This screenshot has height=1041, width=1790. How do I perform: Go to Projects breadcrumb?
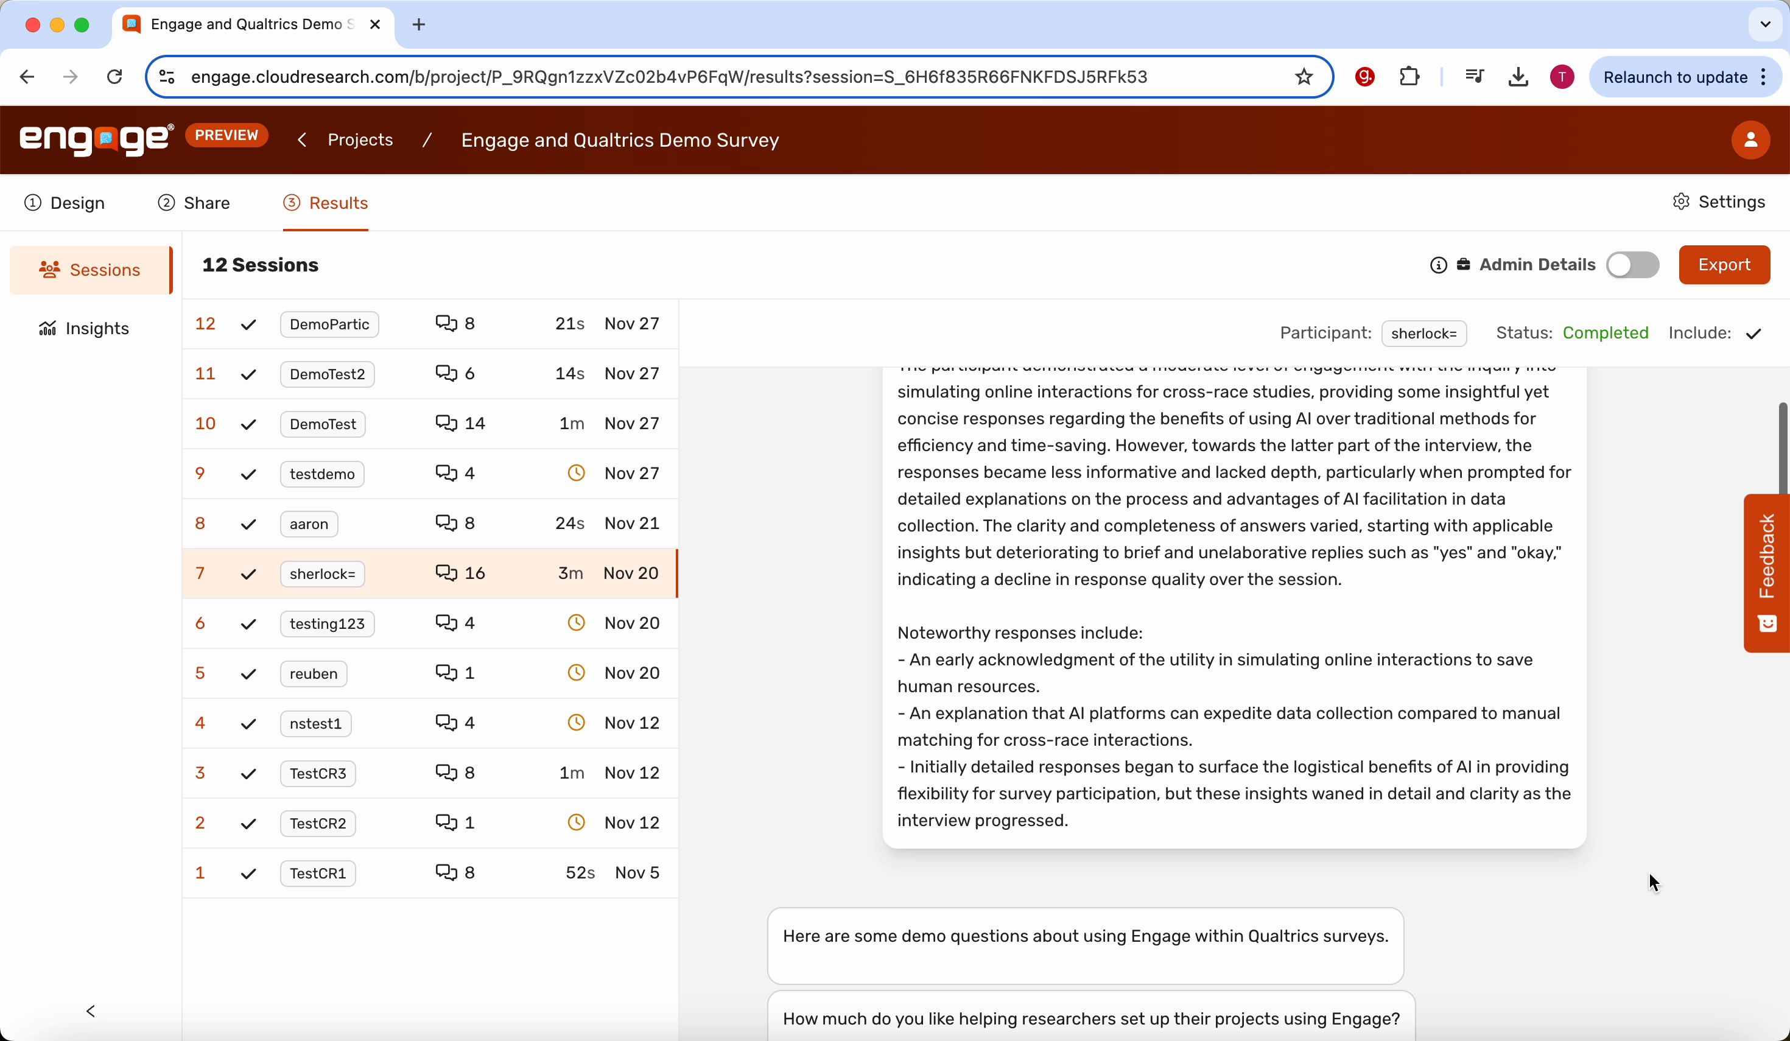pos(360,140)
